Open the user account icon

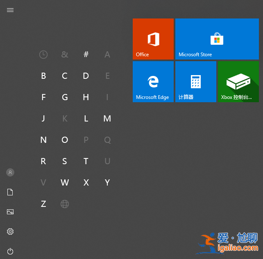click(x=10, y=172)
